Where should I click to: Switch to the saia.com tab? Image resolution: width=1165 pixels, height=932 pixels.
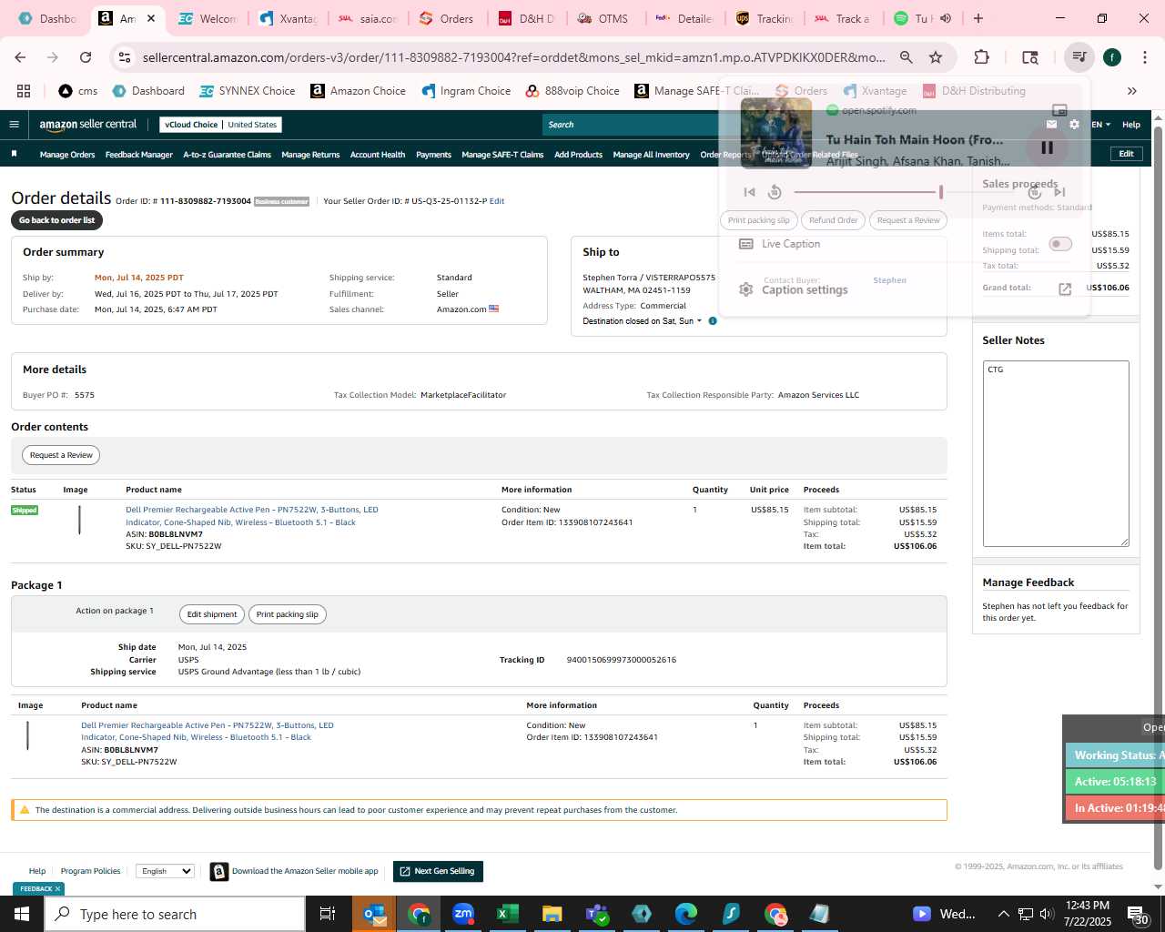point(368,18)
